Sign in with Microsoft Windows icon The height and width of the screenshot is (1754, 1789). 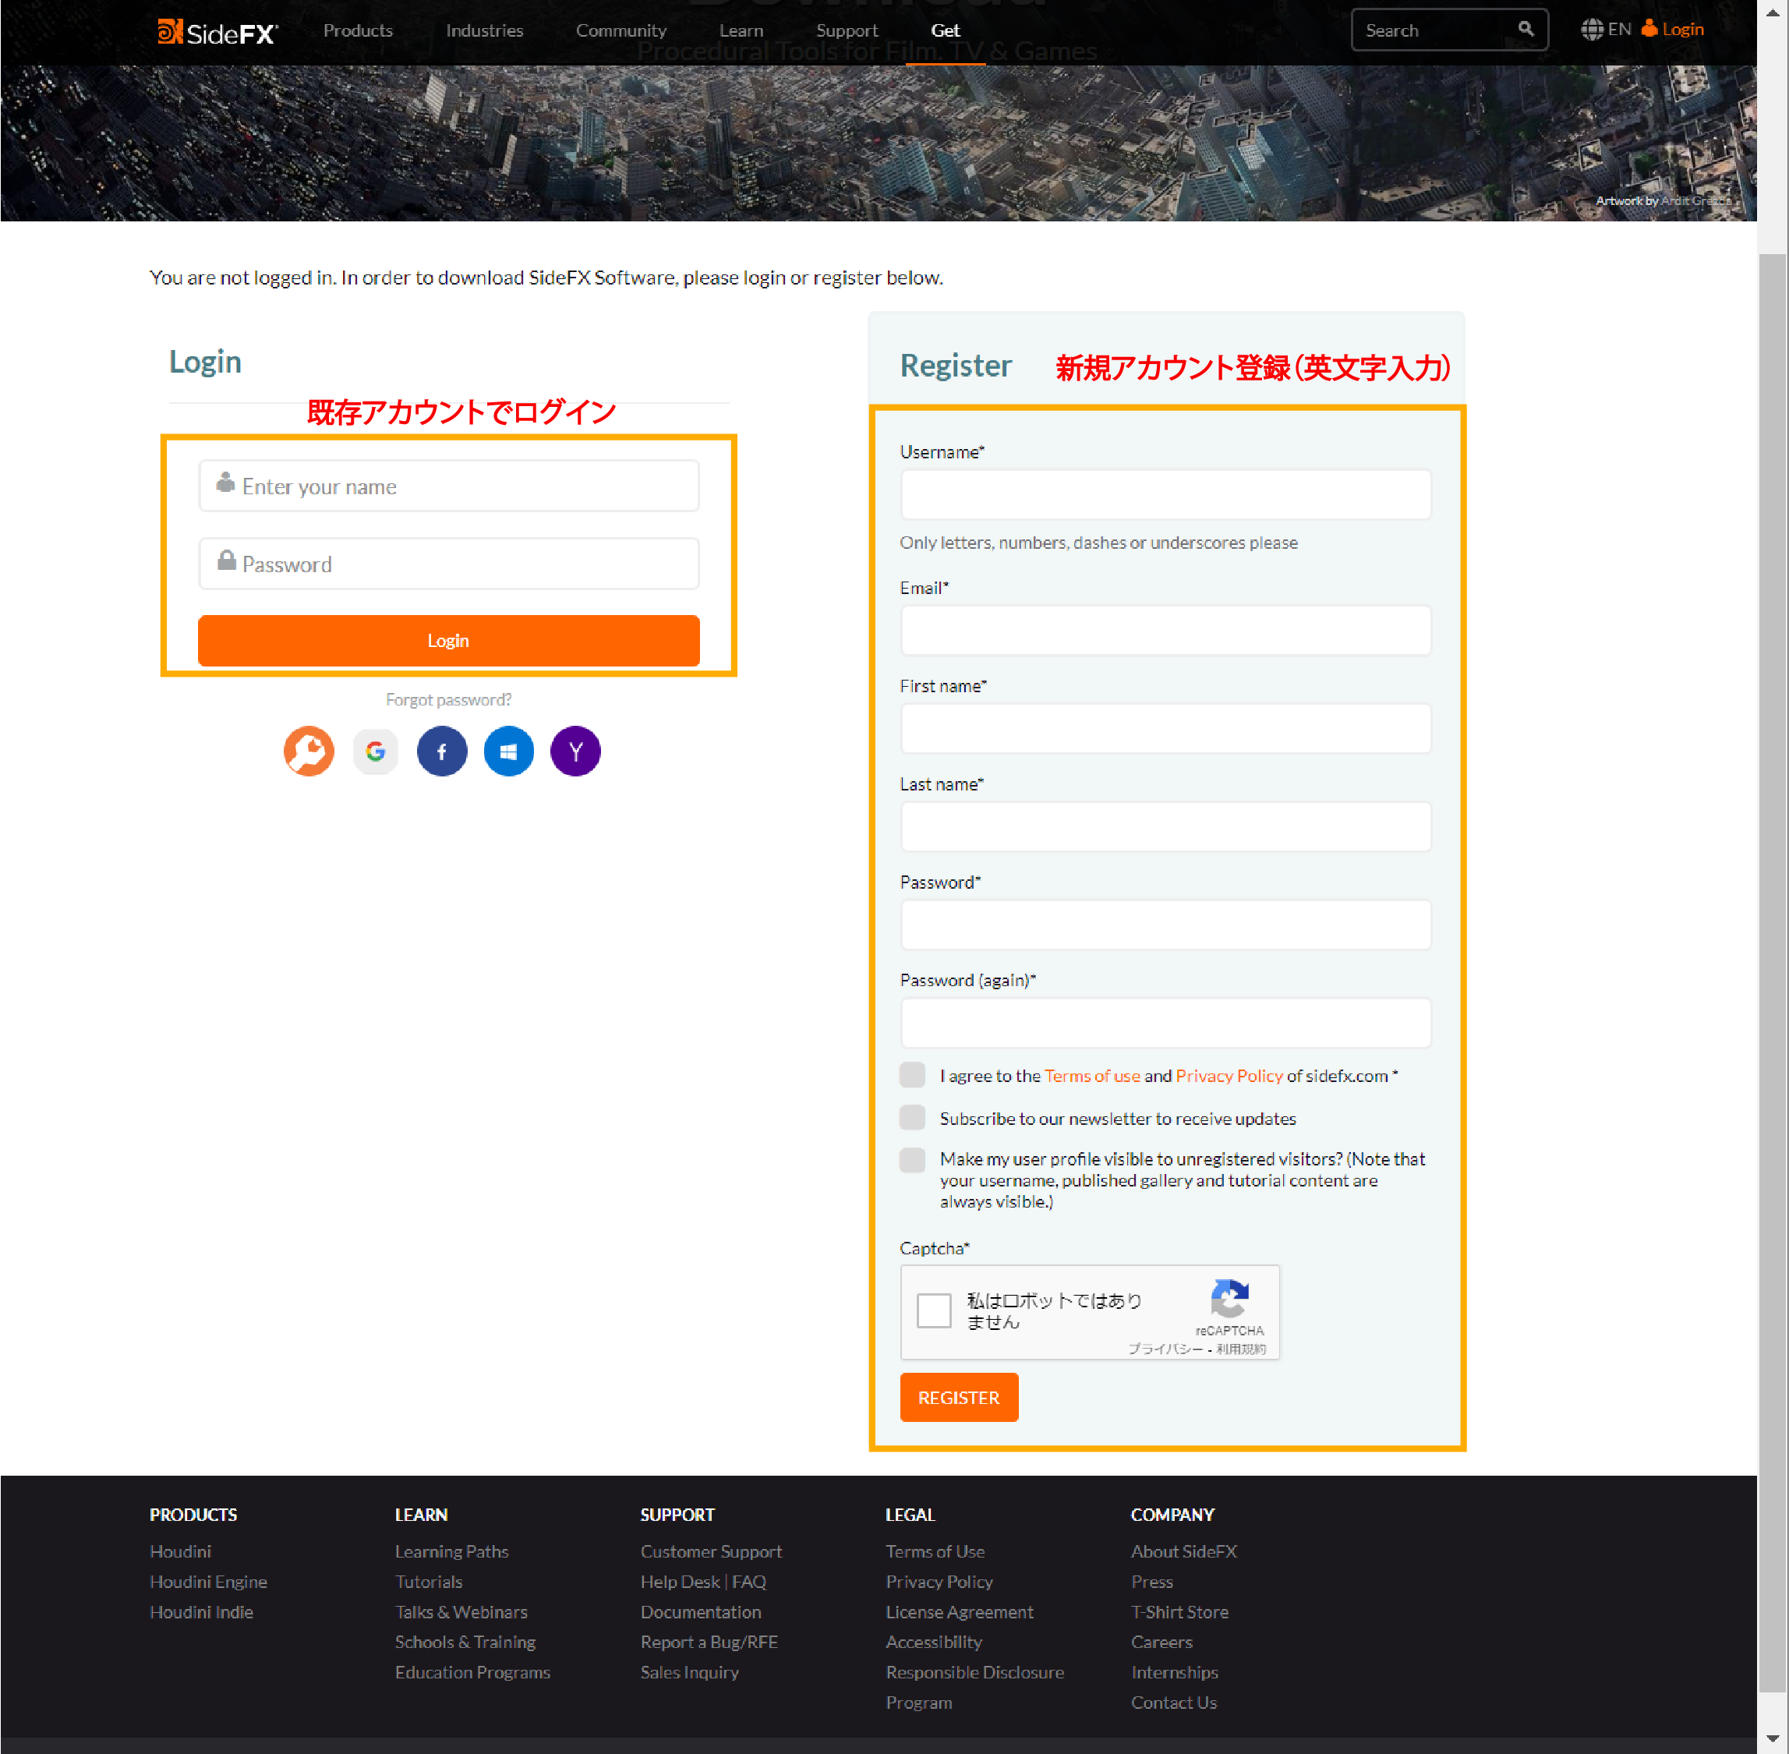pyautogui.click(x=508, y=751)
